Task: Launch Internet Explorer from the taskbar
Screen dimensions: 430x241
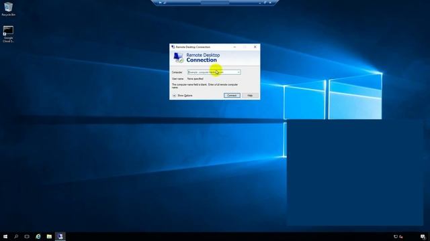Action: tap(38, 236)
